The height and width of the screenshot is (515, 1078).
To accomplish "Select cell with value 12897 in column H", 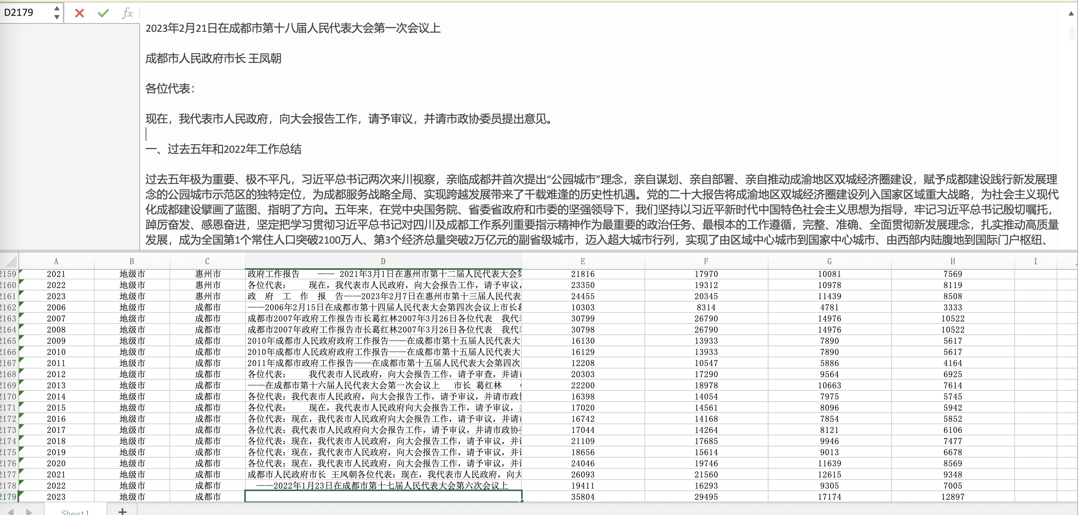I will 952,497.
